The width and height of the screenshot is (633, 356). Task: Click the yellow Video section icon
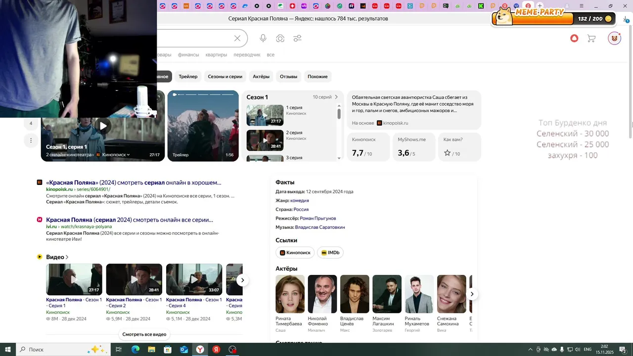40,257
